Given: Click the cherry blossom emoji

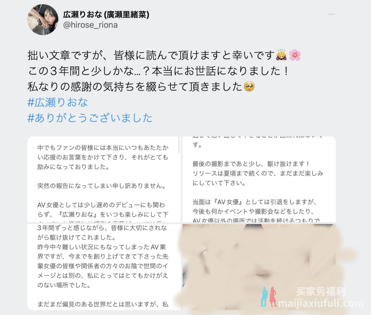Looking at the screenshot, I should pyautogui.click(x=295, y=55).
